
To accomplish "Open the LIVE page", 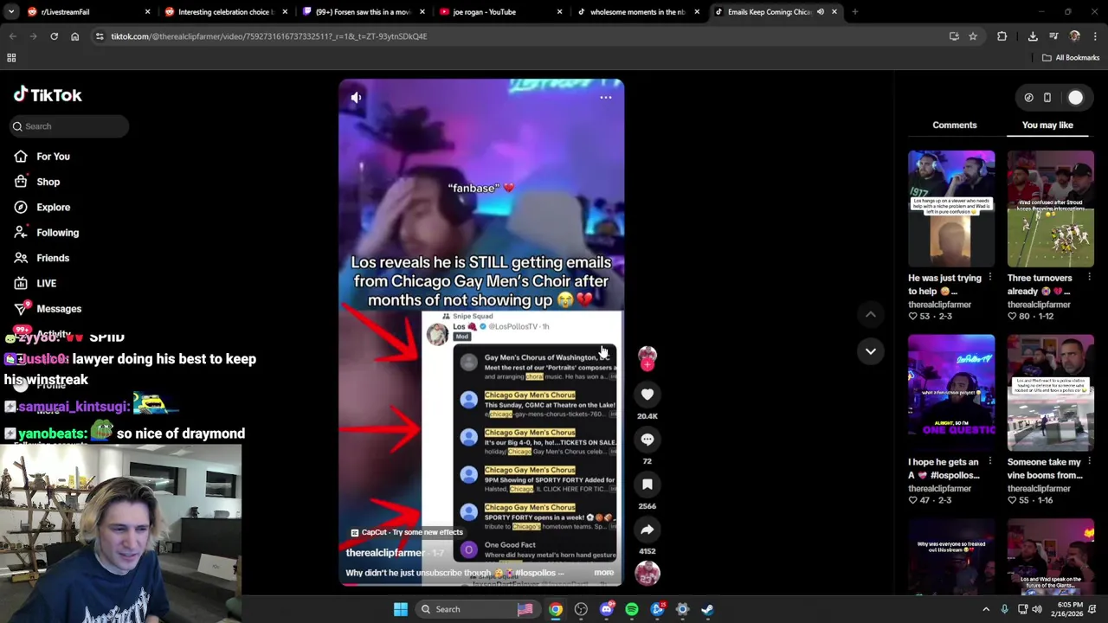I will (x=46, y=283).
